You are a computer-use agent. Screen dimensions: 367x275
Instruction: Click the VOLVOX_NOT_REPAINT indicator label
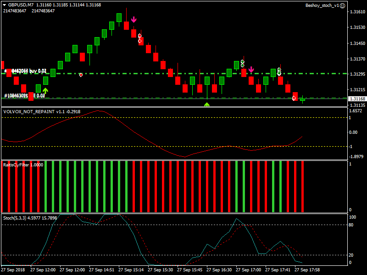pos(28,111)
